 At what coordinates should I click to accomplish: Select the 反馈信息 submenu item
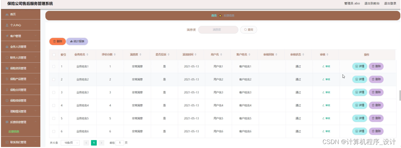click(14, 131)
